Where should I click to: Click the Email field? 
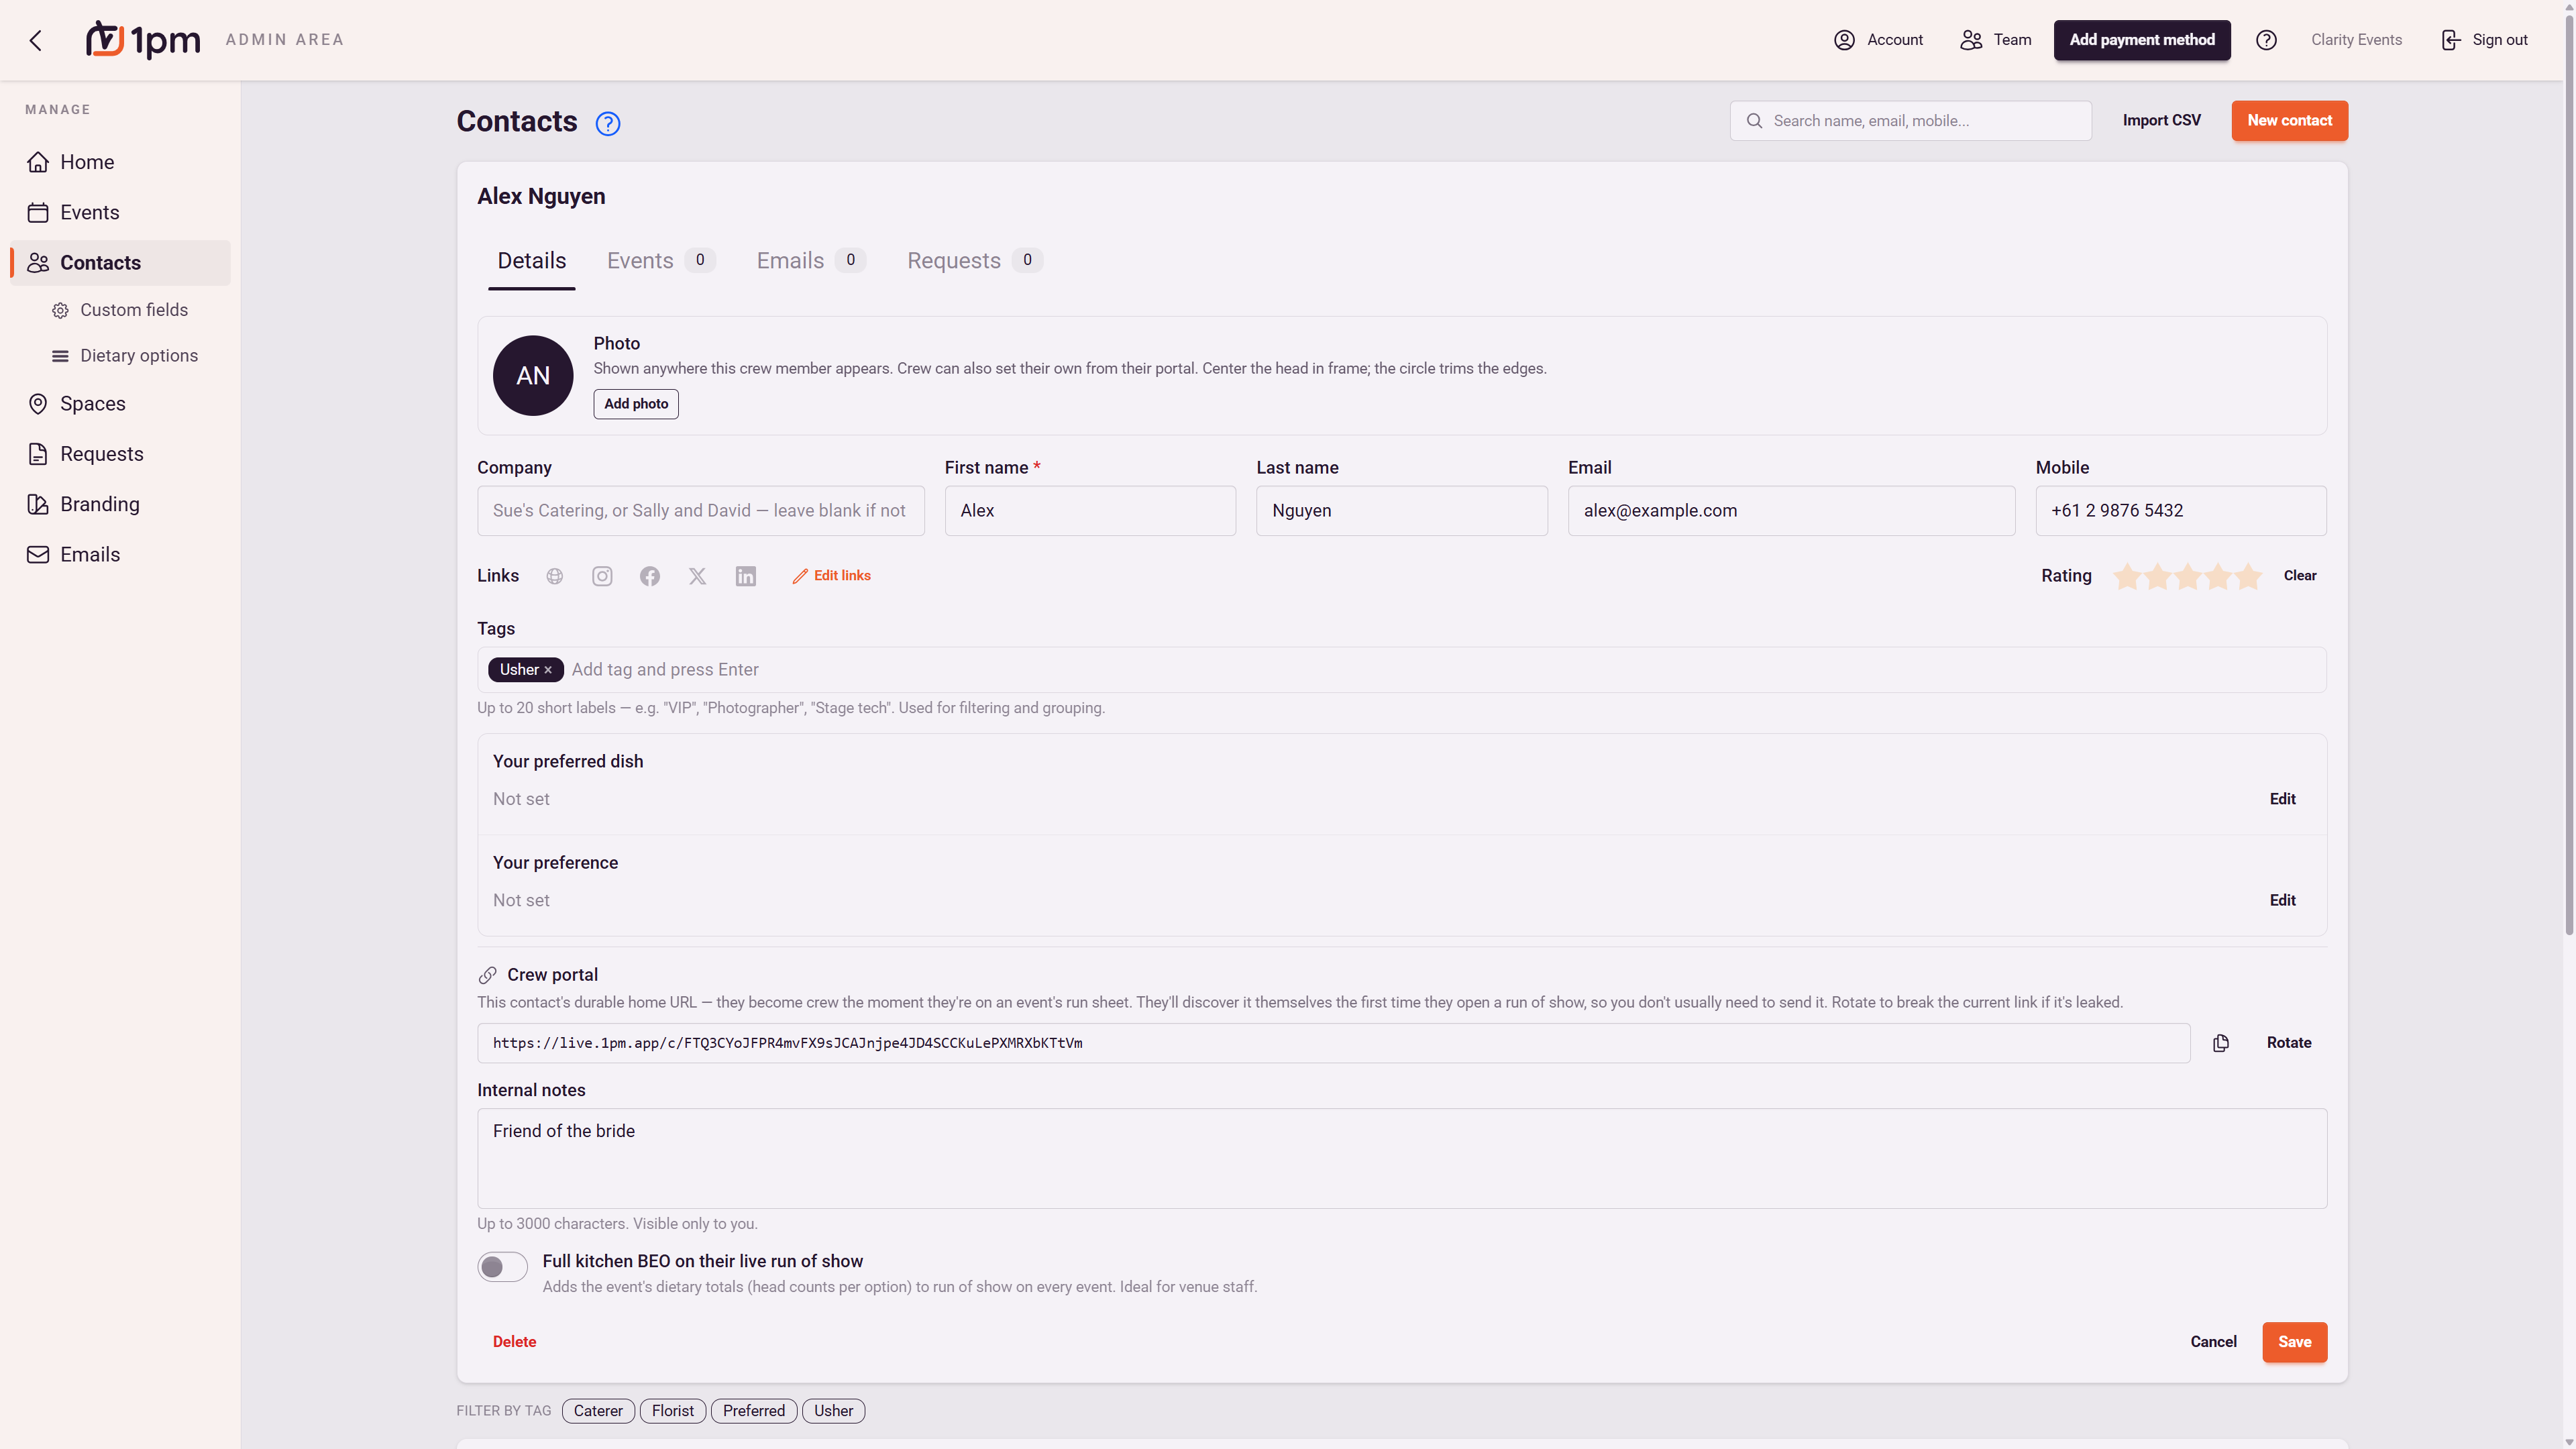[x=1791, y=511]
